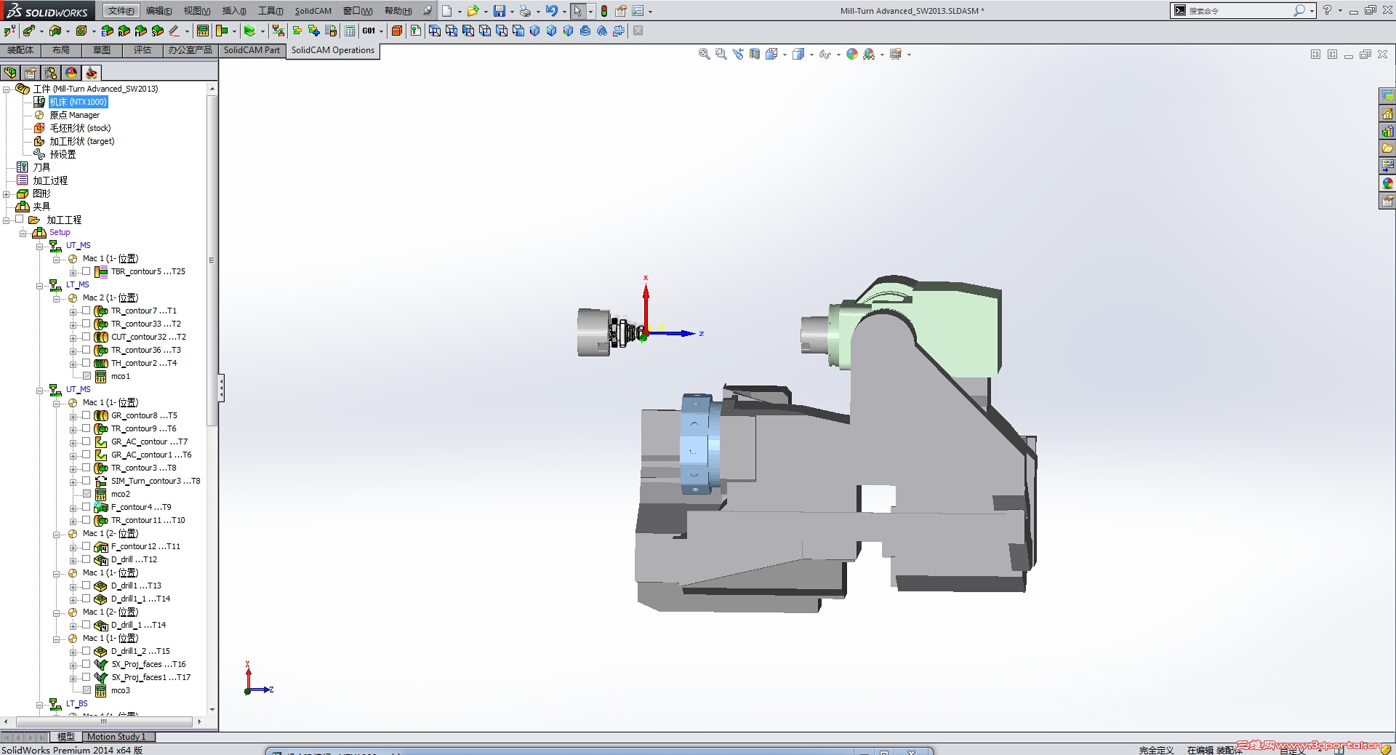Select the 毛坯形状 (stock) tree item
This screenshot has height=755, width=1396.
click(x=80, y=128)
